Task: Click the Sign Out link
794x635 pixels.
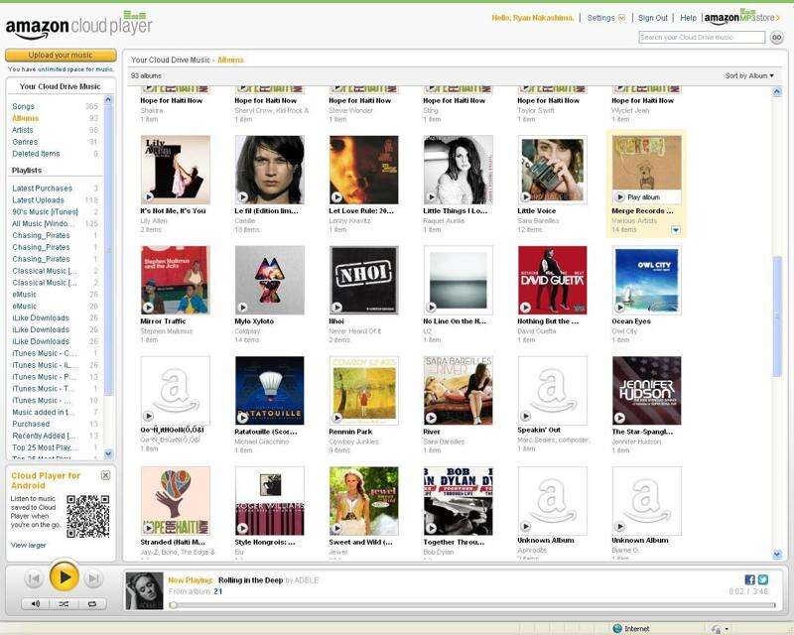Action: pos(653,18)
